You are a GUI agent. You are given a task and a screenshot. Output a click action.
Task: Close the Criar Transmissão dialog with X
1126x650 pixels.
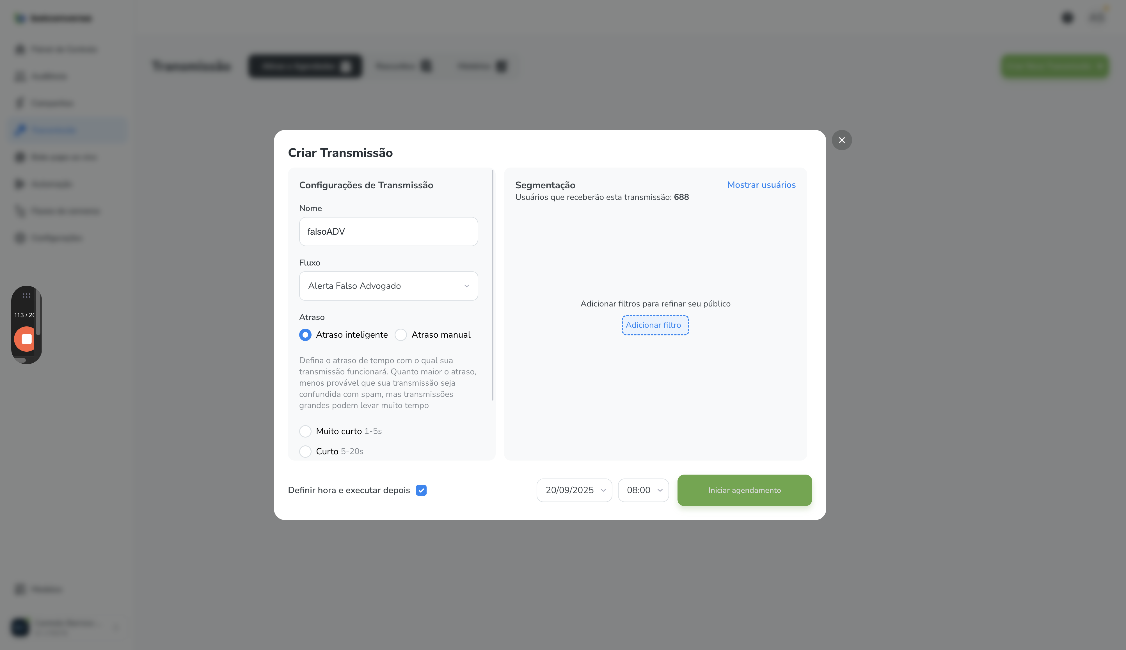pyautogui.click(x=841, y=140)
